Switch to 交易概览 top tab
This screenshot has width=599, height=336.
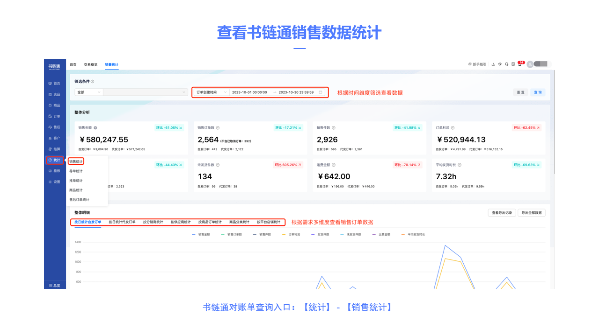pos(91,64)
